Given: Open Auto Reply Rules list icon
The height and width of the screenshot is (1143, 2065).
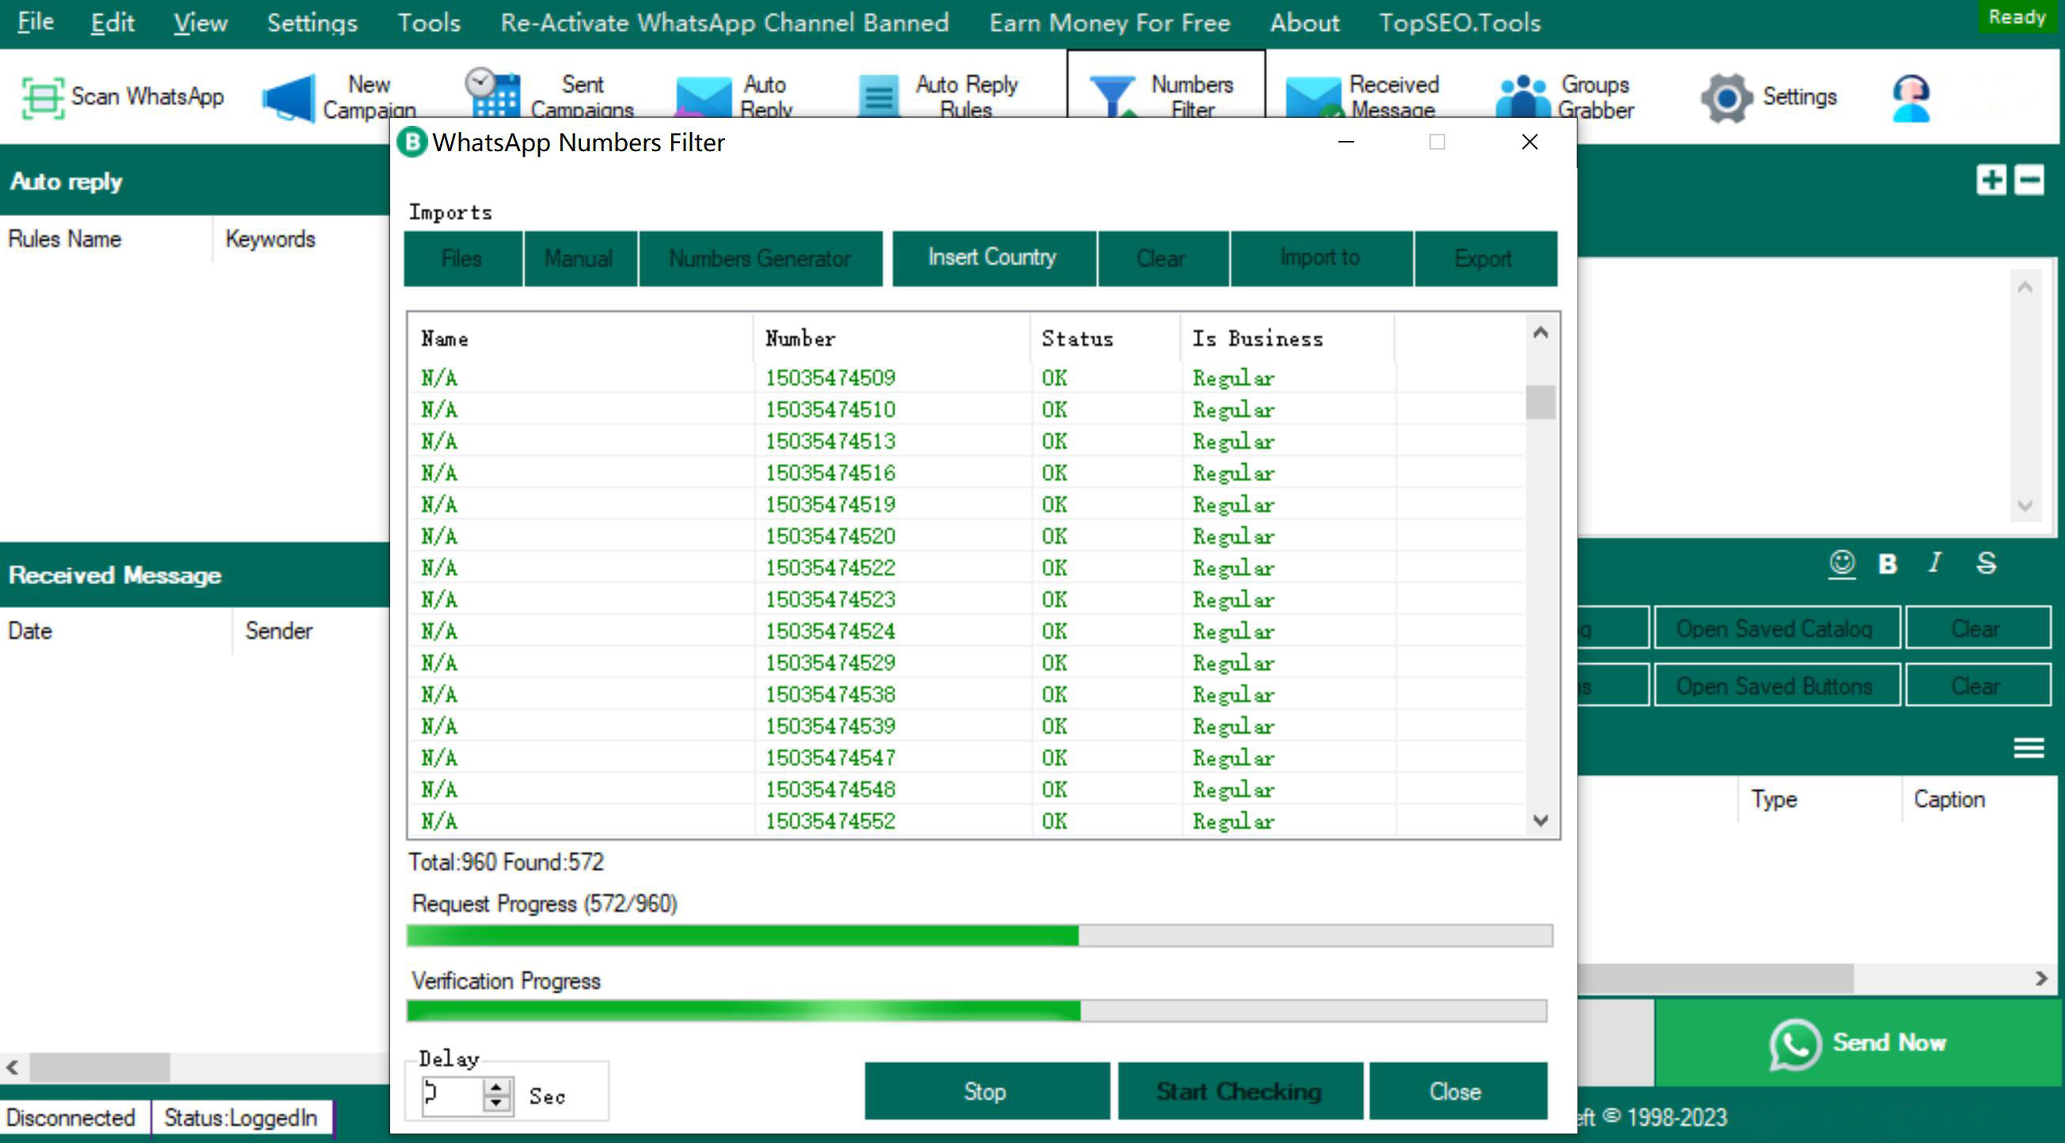Looking at the screenshot, I should tap(879, 97).
